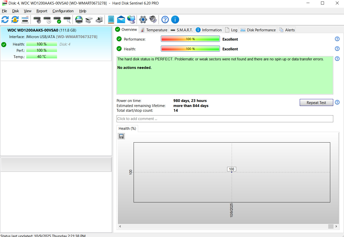Click the help icon next to Repeat Test
This screenshot has height=237, width=344.
pyautogui.click(x=337, y=102)
